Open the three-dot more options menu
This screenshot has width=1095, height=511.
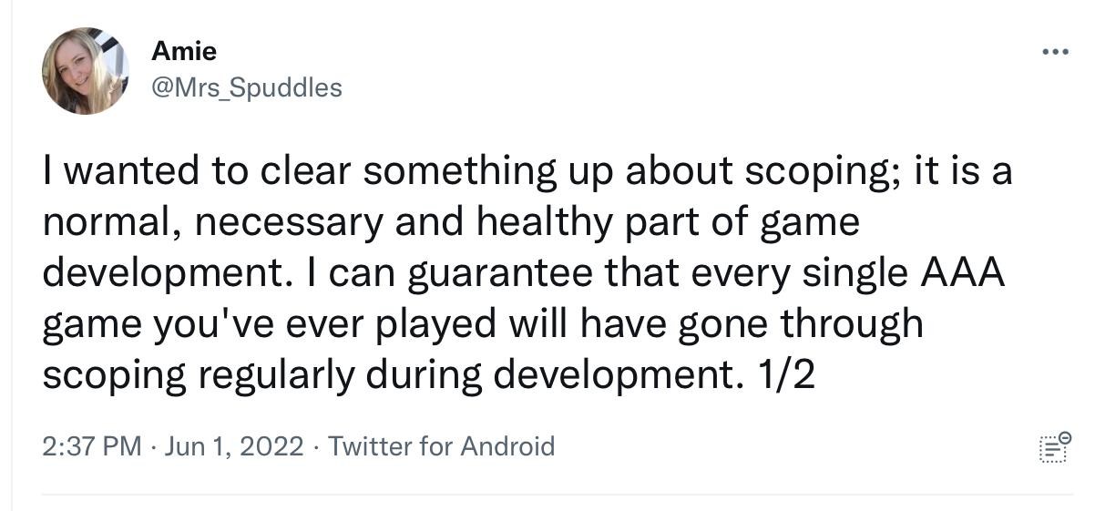(1055, 52)
